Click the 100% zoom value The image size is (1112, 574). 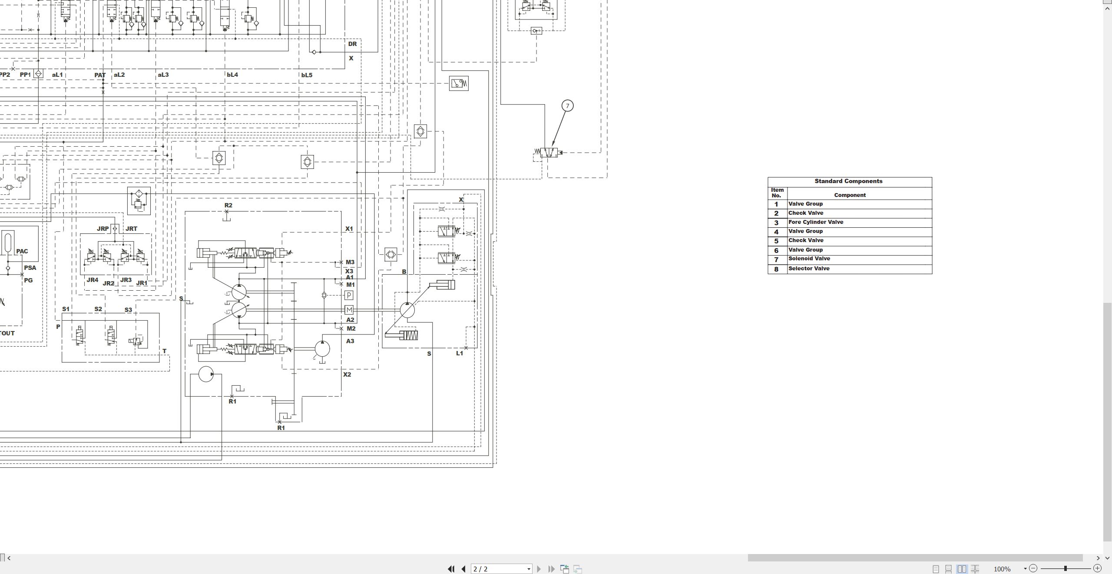point(1002,569)
